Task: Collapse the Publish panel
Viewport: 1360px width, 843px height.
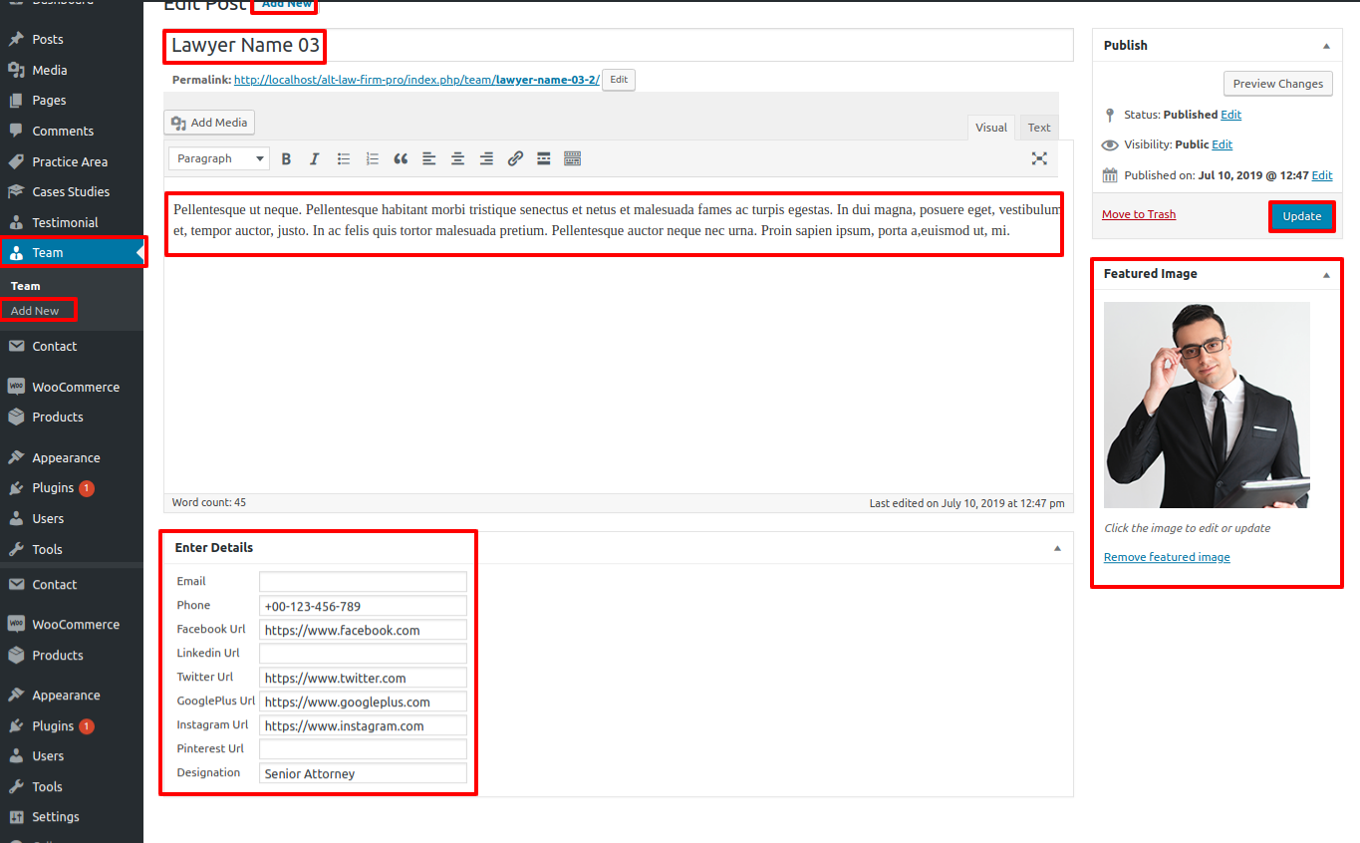Action: coord(1326,46)
